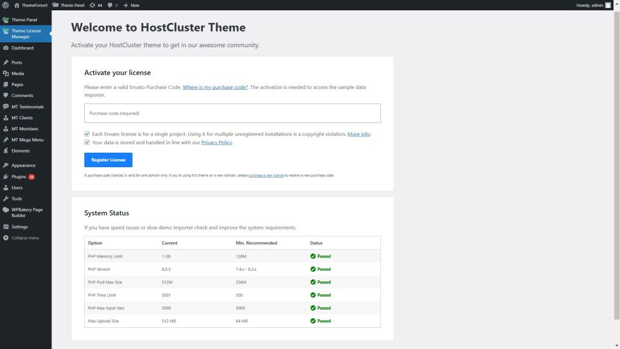Select the Appearance brush icon in sidebar
This screenshot has width=620, height=349.
(6, 165)
